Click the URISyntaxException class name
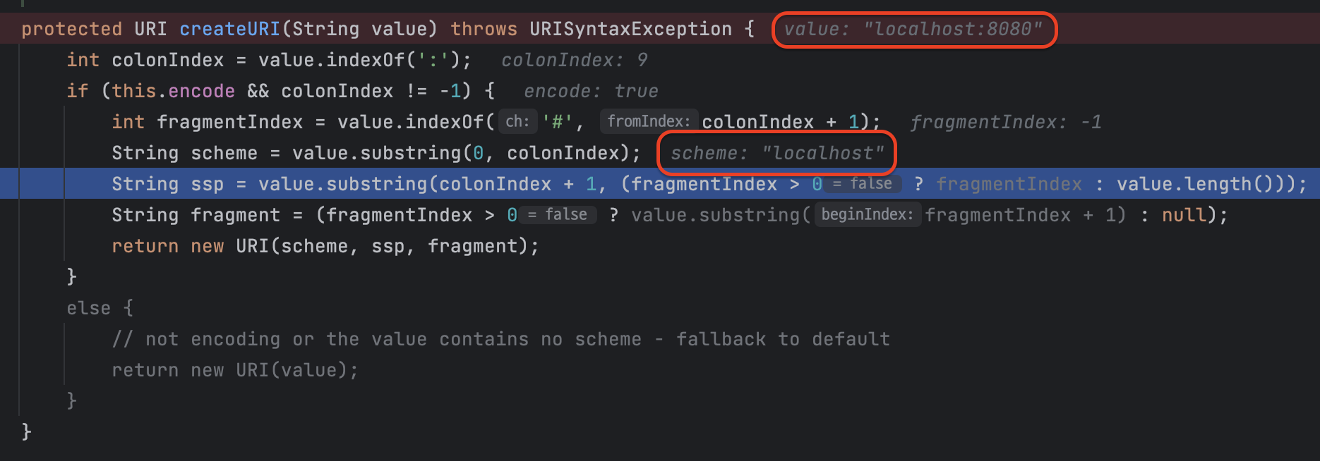1320x461 pixels. pos(630,29)
